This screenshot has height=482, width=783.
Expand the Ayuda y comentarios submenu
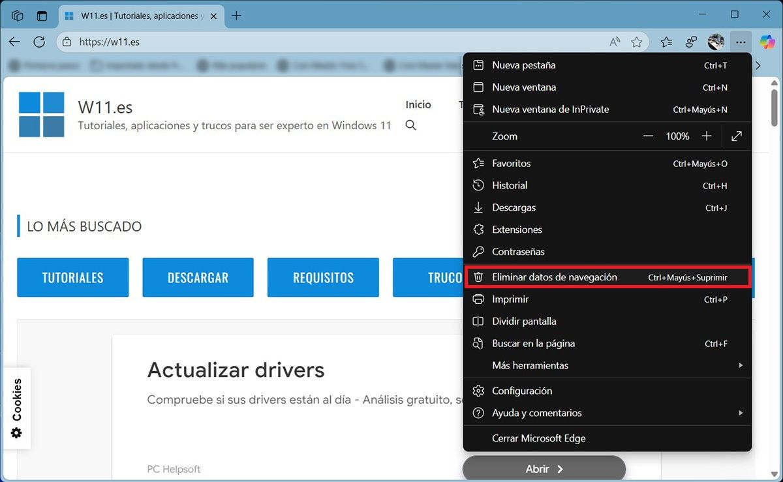607,413
